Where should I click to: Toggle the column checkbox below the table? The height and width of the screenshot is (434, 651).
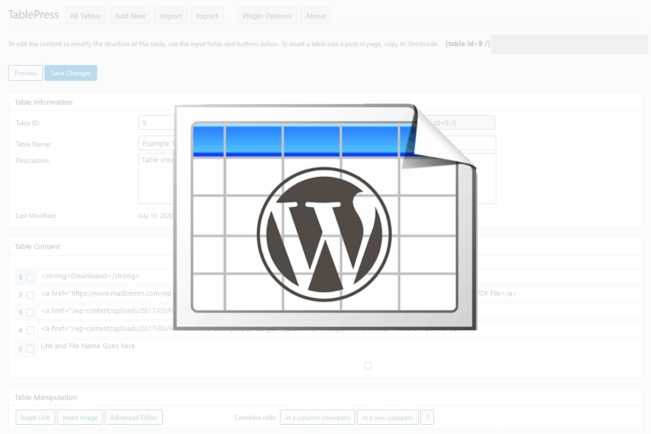[x=368, y=366]
